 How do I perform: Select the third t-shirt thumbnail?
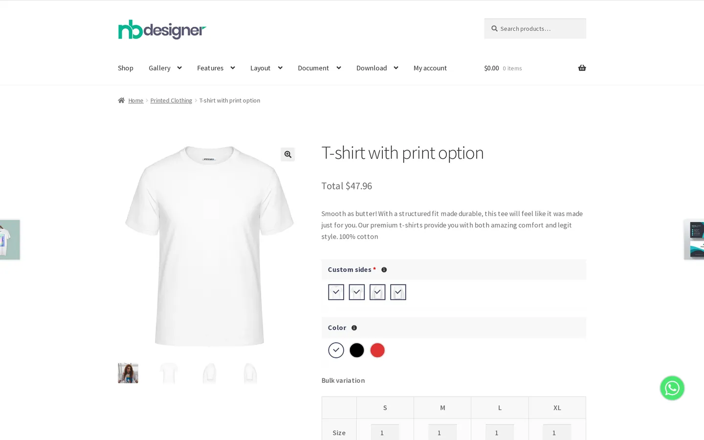(209, 373)
